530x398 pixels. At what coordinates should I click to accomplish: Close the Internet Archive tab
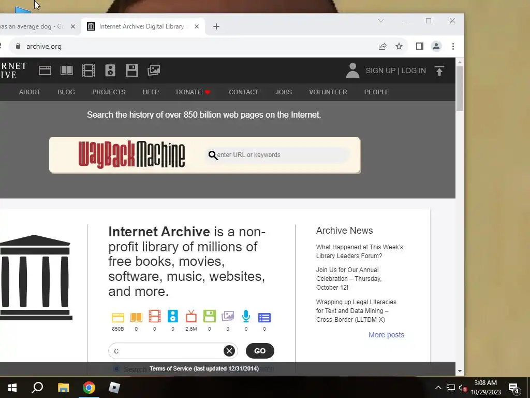197,26
